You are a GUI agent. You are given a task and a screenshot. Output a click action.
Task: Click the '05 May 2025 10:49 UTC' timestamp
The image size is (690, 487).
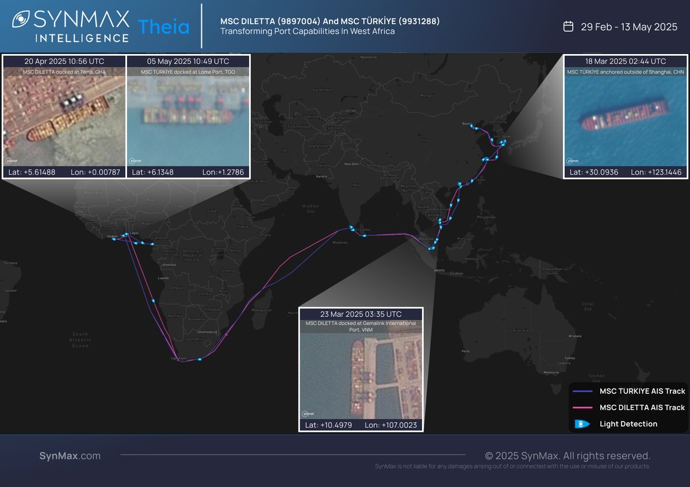pos(188,61)
